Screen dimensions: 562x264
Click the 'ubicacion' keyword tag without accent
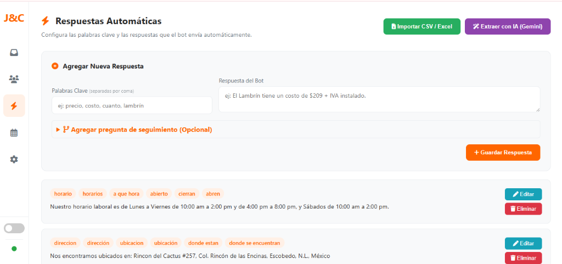click(132, 243)
